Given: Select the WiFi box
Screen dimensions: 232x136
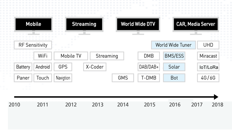Looking at the screenshot, I should [x=43, y=56].
